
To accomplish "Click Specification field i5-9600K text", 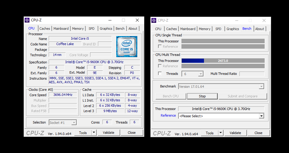I will (x=94, y=62).
